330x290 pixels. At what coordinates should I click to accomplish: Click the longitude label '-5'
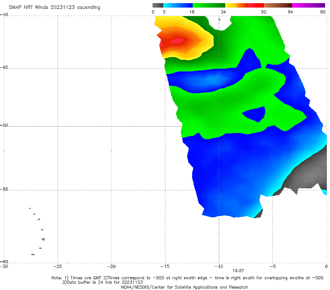pos(272,266)
